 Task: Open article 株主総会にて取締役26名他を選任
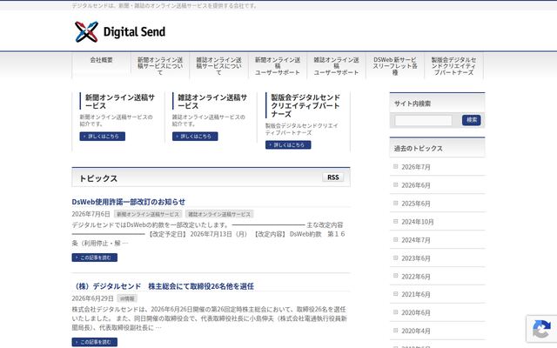[x=163, y=286]
